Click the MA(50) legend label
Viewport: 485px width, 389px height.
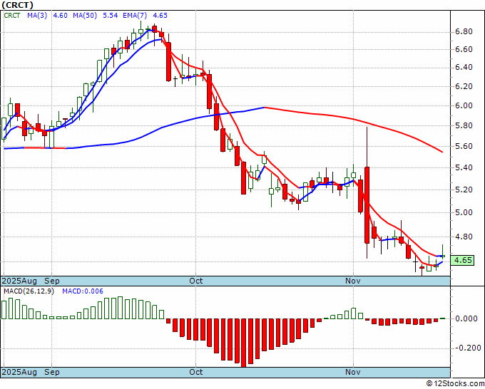[85, 15]
